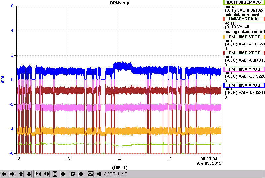Pan the graph down with down arrow
Viewport: 265px width, 178px height.
[x=29, y=174]
